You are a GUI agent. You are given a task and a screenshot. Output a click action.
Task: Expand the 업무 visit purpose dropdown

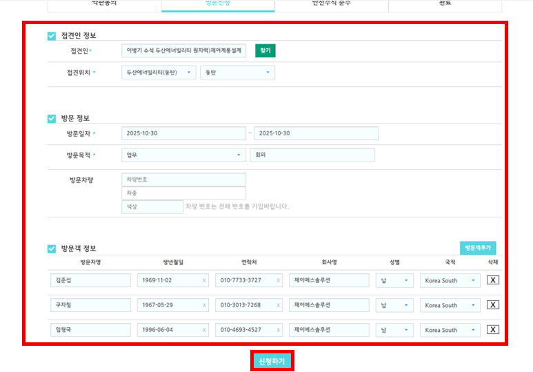(x=183, y=155)
